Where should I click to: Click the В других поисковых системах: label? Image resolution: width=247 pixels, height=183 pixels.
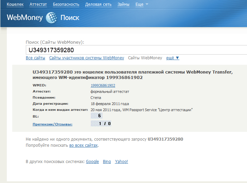coord(55,161)
